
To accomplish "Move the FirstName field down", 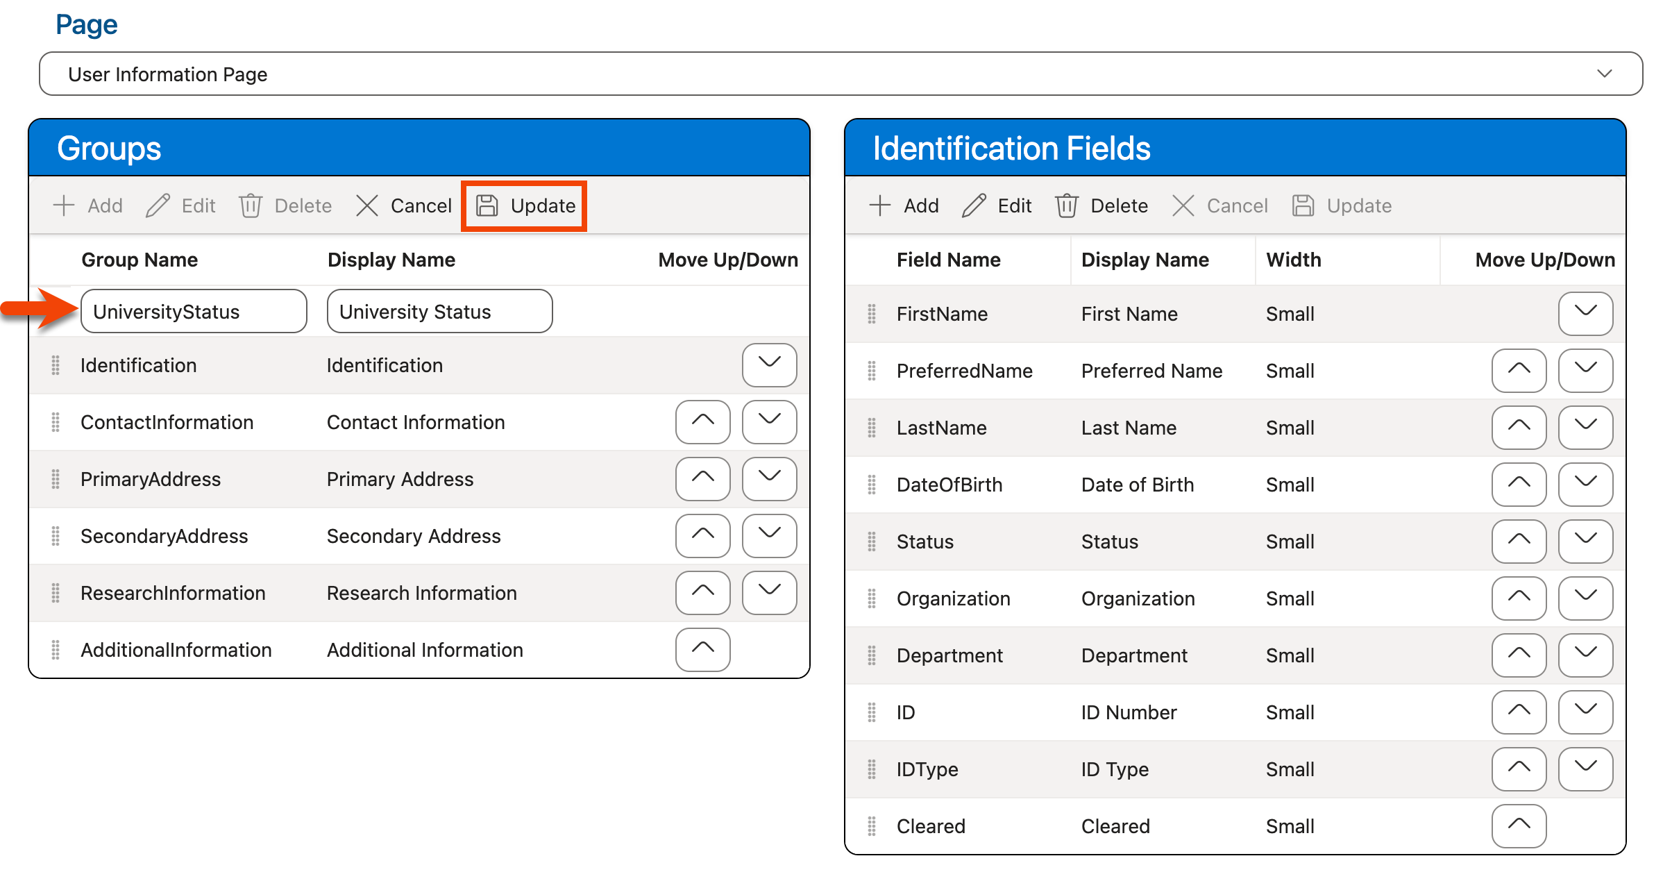I will tap(1585, 313).
